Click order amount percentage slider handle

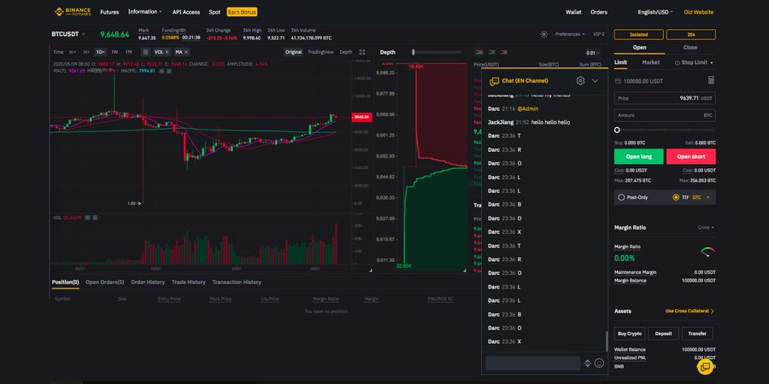point(617,131)
